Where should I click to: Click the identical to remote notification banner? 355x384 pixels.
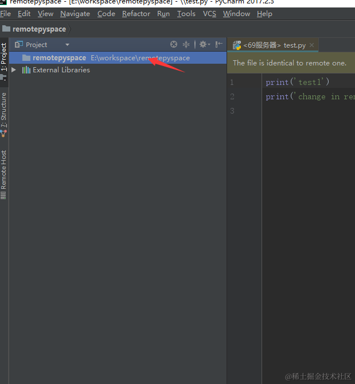[291, 63]
